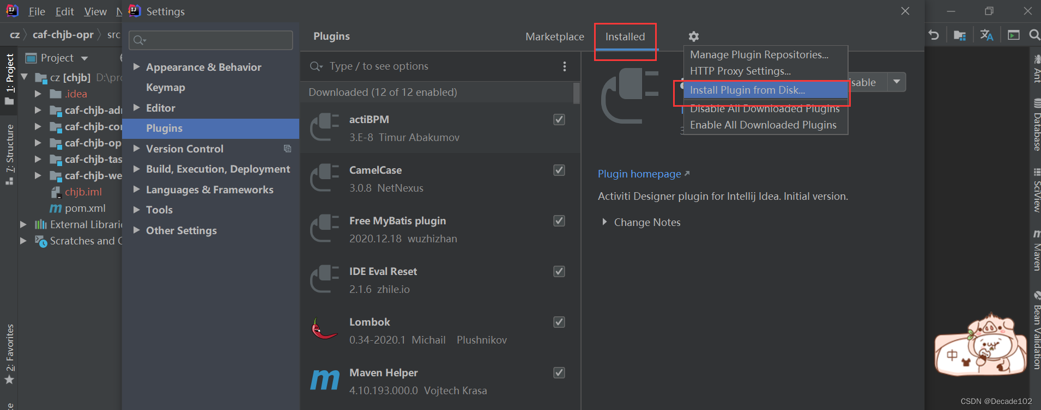Open the Edit menu
This screenshot has width=1041, height=410.
click(64, 11)
